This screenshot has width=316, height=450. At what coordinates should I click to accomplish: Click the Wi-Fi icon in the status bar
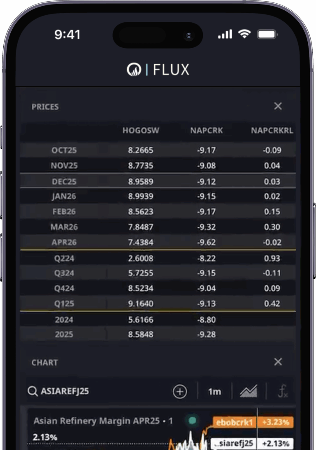[x=244, y=35]
